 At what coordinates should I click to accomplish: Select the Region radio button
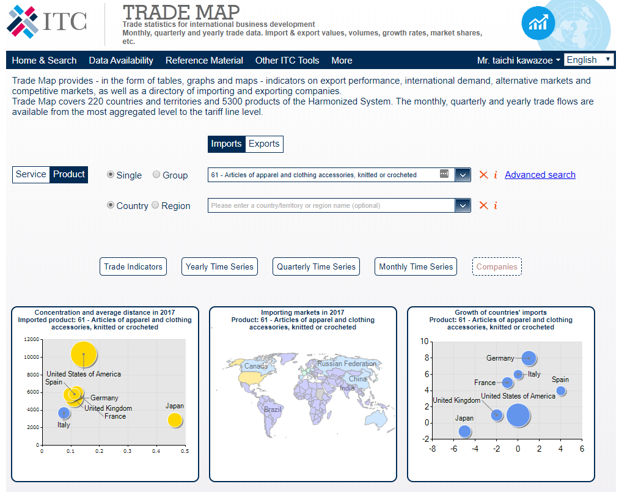click(155, 205)
